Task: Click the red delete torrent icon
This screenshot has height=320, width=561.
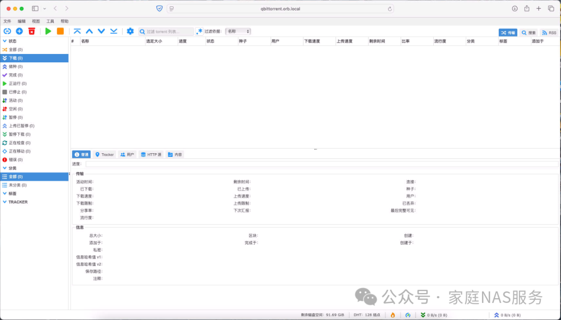Action: 31,31
